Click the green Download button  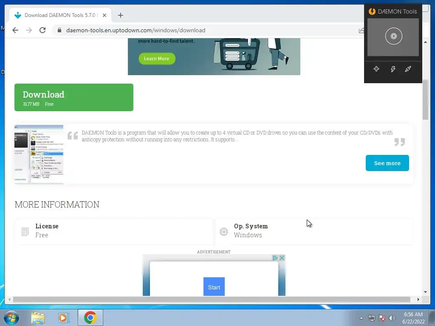pyautogui.click(x=74, y=97)
